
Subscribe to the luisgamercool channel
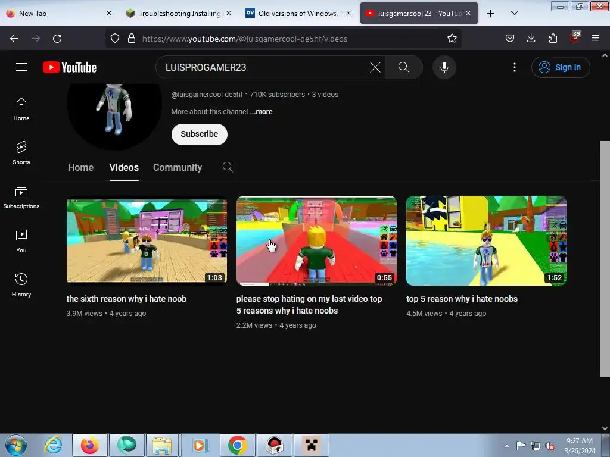tap(199, 134)
